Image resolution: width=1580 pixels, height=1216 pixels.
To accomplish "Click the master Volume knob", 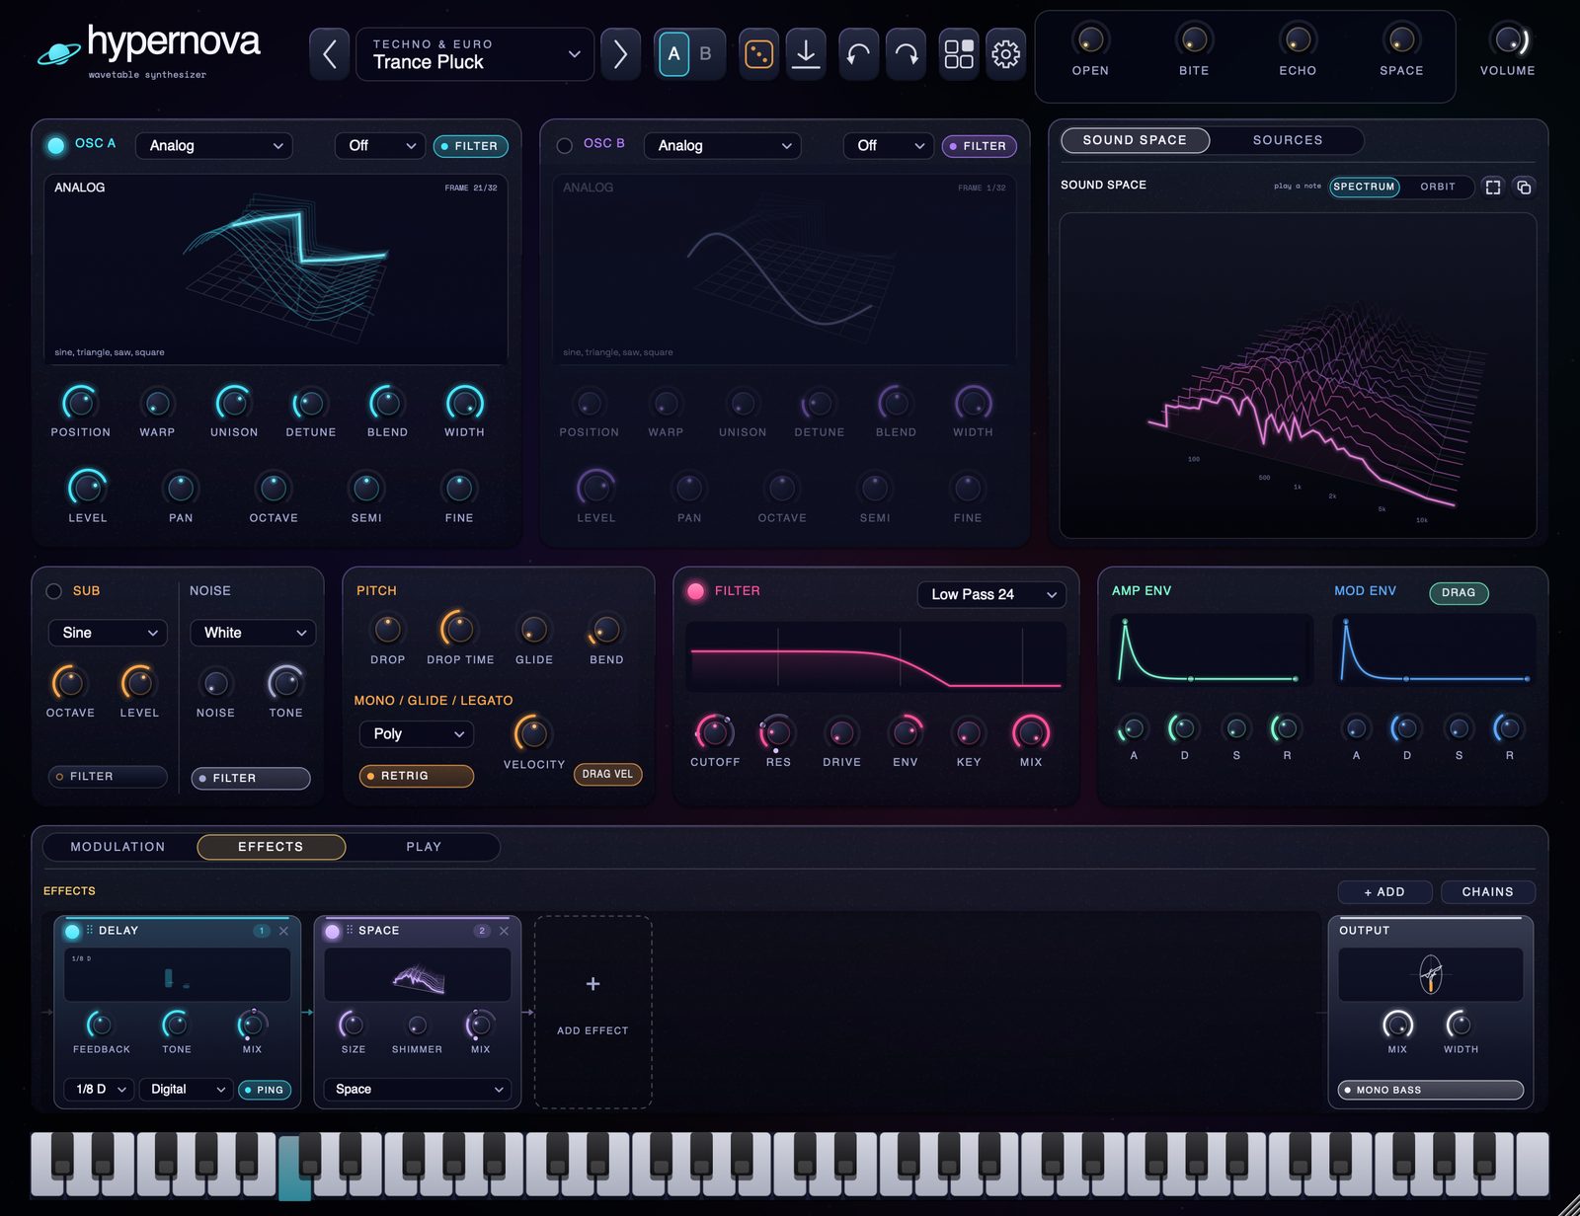I will pos(1508,40).
